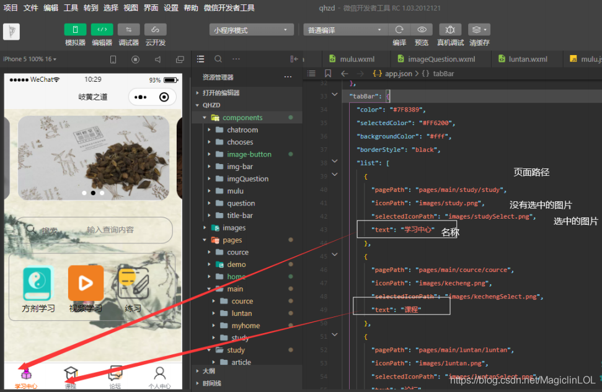The height and width of the screenshot is (392, 602).
Task: Click the 预览 preview eye icon
Action: 422,30
